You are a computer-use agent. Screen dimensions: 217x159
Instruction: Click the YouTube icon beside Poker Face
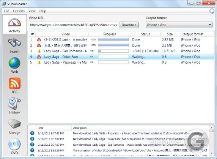39,57
